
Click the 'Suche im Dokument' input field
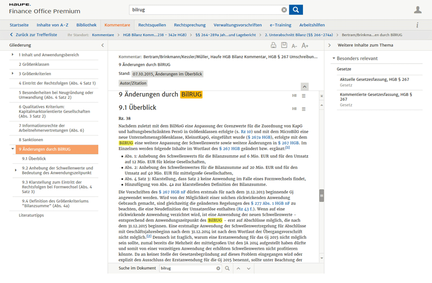pyautogui.click(x=188, y=268)
